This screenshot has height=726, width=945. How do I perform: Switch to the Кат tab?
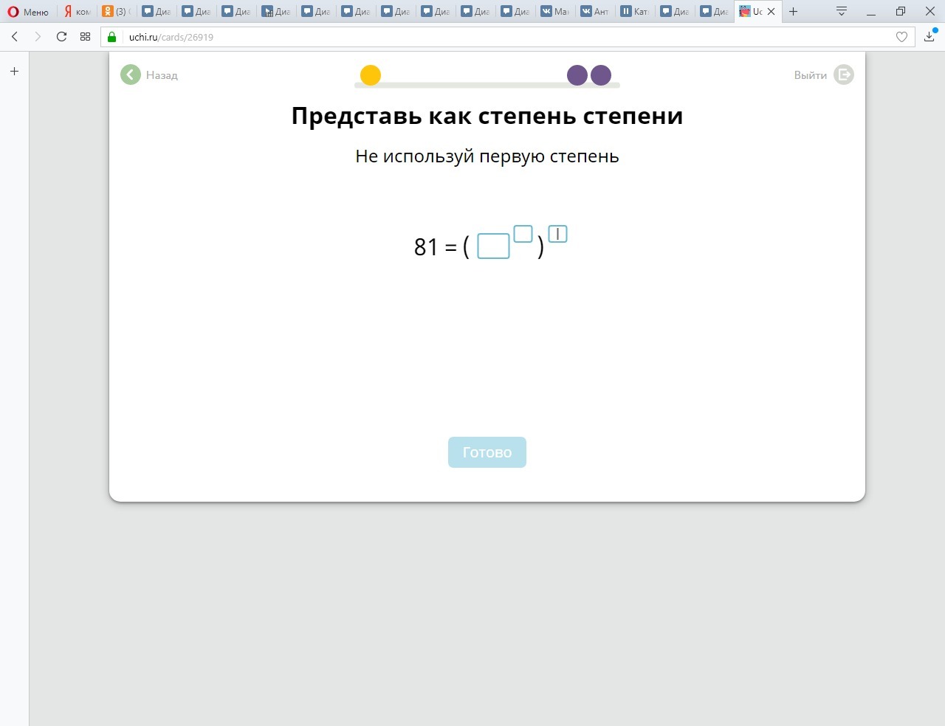634,12
